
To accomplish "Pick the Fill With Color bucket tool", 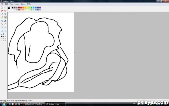I will [5, 11].
